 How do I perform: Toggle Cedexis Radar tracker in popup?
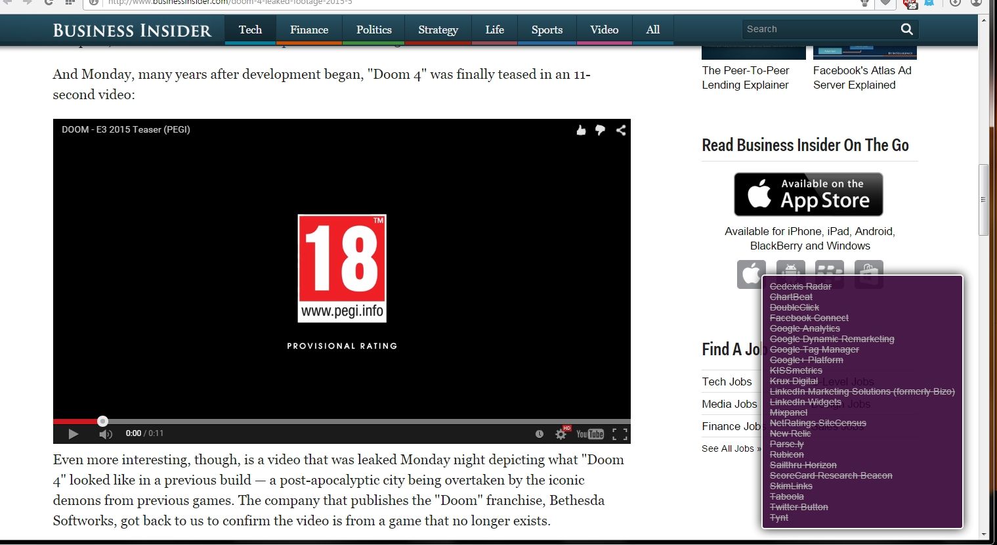click(x=800, y=286)
